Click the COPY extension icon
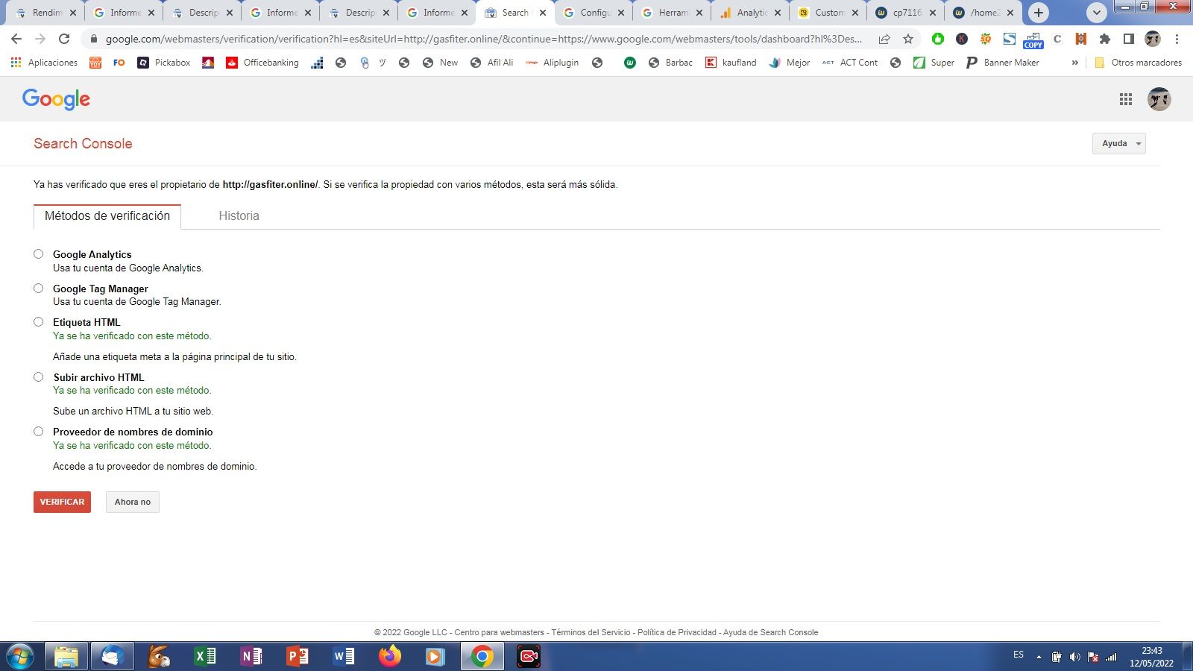 [x=1033, y=40]
